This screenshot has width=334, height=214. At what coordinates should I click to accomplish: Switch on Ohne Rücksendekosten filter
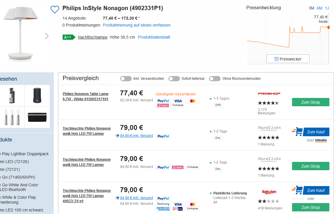[x=214, y=79]
